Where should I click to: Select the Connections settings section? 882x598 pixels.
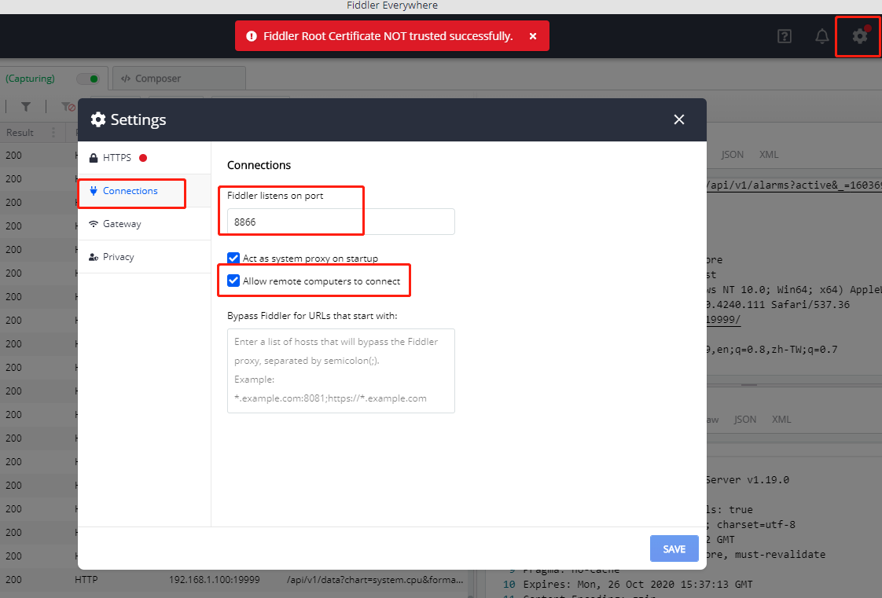point(144,191)
